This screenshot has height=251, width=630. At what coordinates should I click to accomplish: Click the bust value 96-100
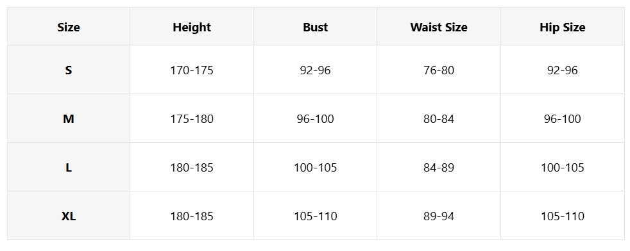point(316,118)
